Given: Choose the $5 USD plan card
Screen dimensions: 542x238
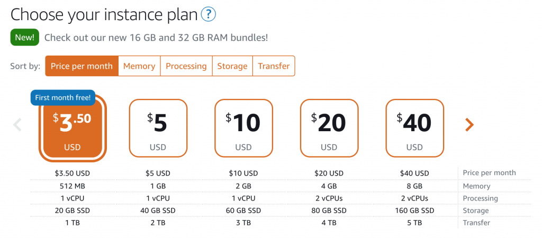Looking at the screenshot, I should pyautogui.click(x=158, y=128).
